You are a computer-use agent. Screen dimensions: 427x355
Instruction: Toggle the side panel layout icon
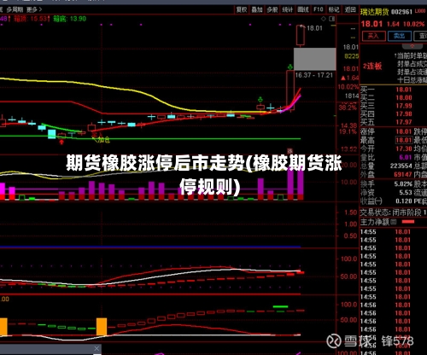pyautogui.click(x=332, y=19)
